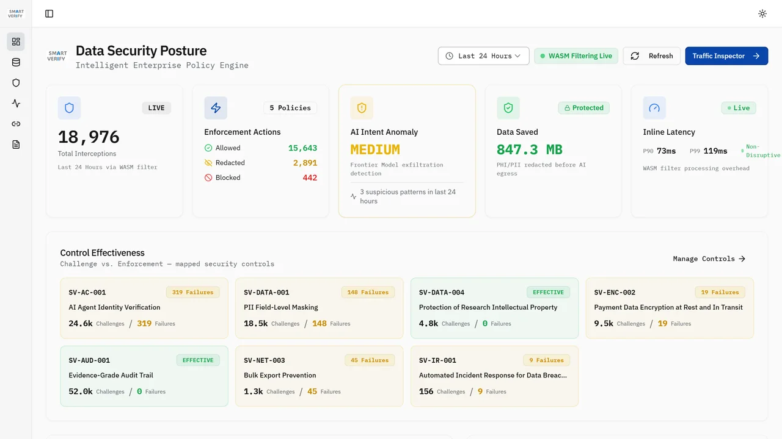Open the database icon in sidebar

click(16, 62)
